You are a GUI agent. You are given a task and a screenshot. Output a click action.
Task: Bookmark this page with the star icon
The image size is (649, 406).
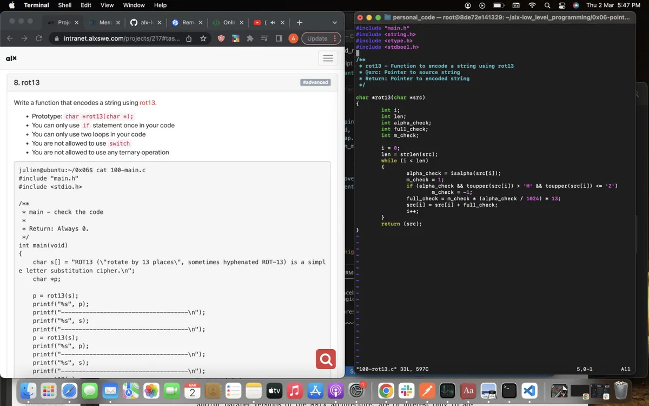coord(203,38)
